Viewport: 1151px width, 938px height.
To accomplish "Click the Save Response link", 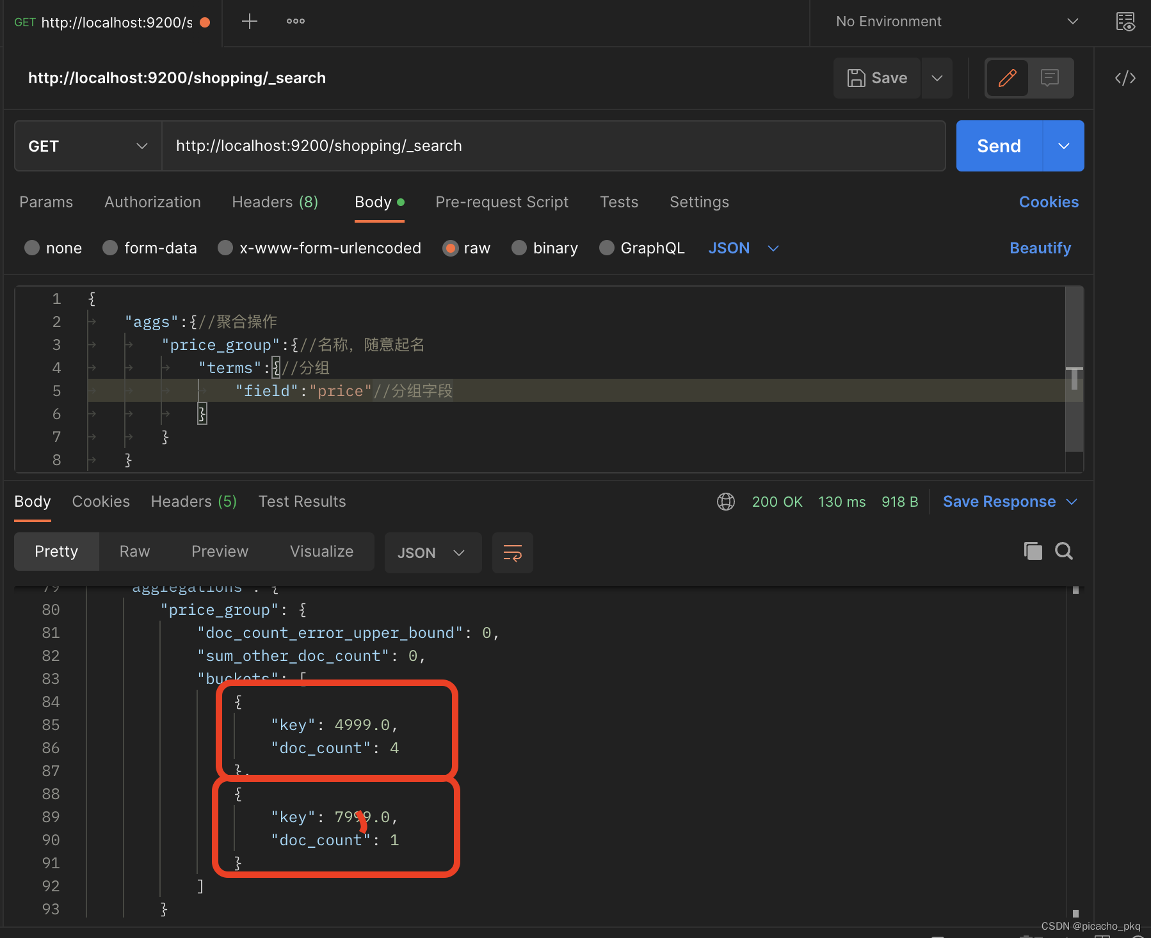I will (x=999, y=502).
